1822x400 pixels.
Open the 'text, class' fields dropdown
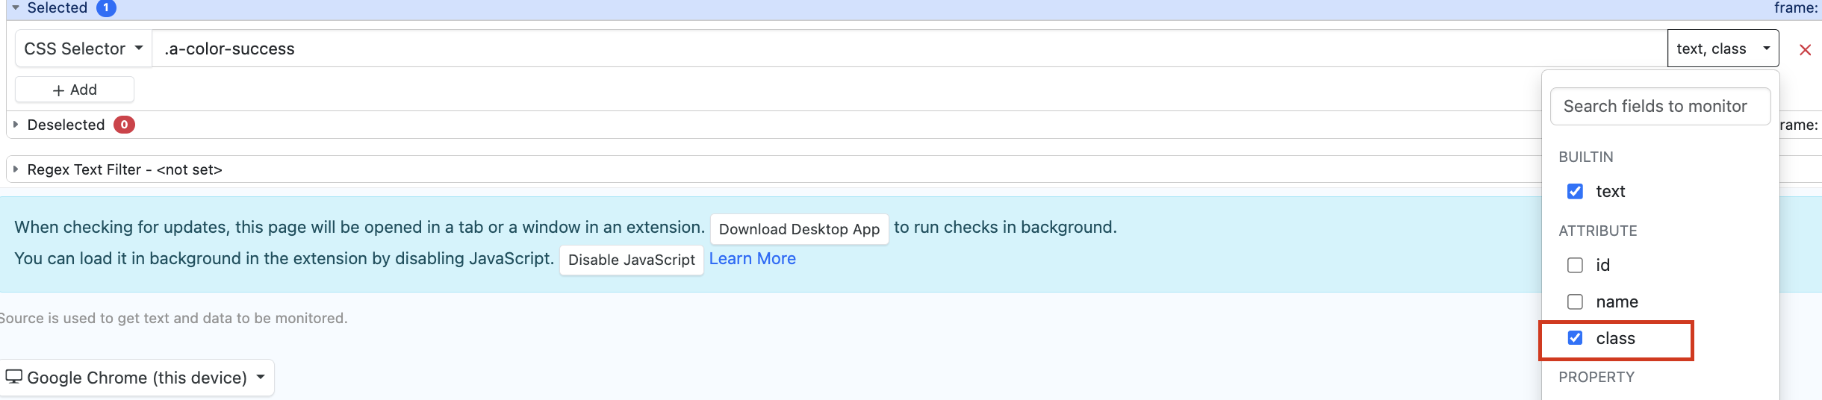click(1722, 49)
